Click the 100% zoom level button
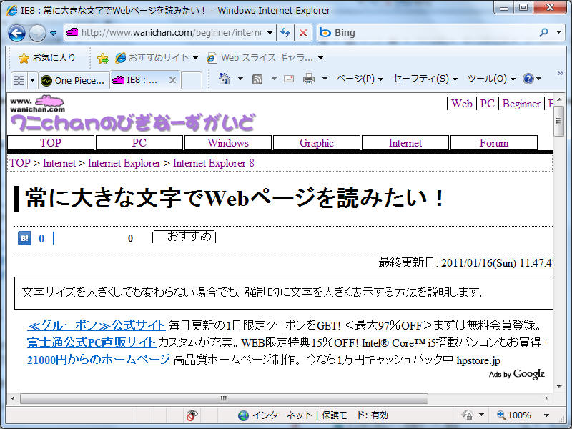 pos(514,415)
